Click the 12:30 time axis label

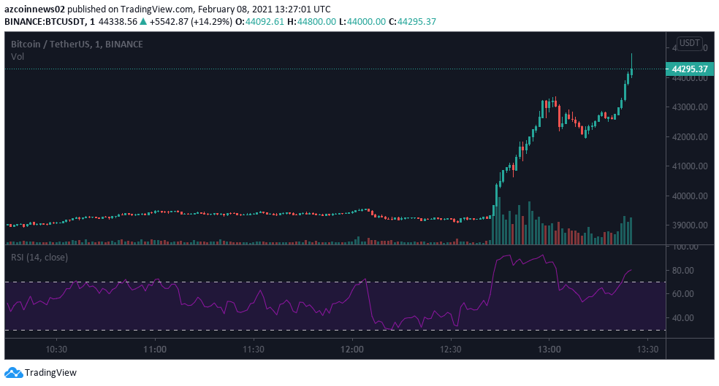coord(451,350)
